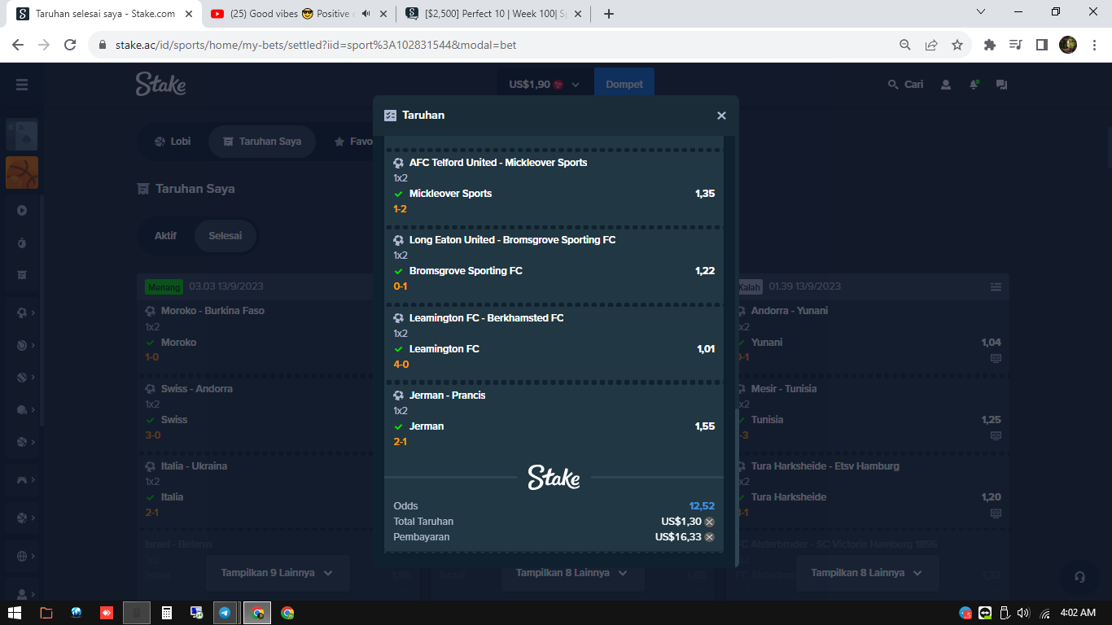This screenshot has height=625, width=1112.
Task: Expand Tampilkan 8 Lainnya under Kalah card
Action: click(868, 573)
